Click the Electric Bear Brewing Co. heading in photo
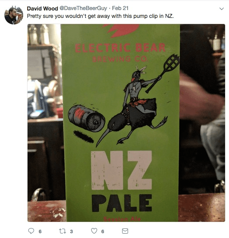The image size is (229, 238). (x=120, y=52)
